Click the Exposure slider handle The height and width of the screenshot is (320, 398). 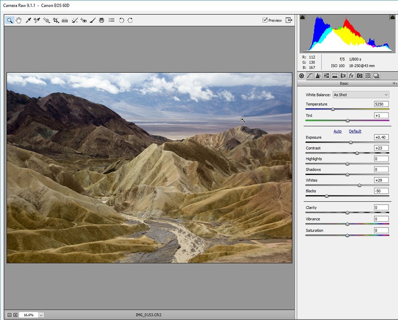click(351, 142)
